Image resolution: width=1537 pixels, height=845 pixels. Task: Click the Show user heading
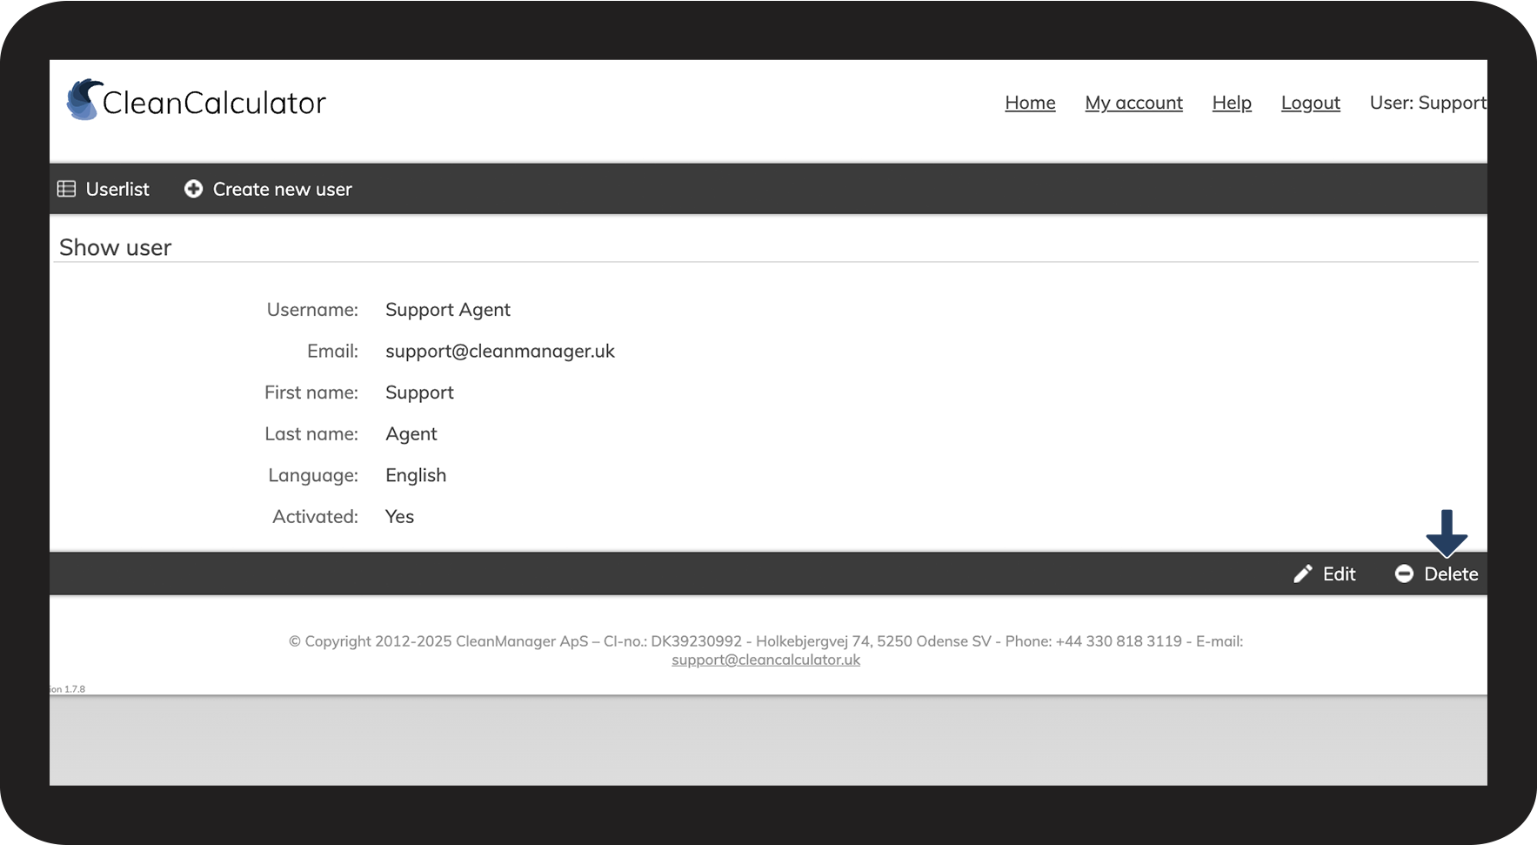116,247
